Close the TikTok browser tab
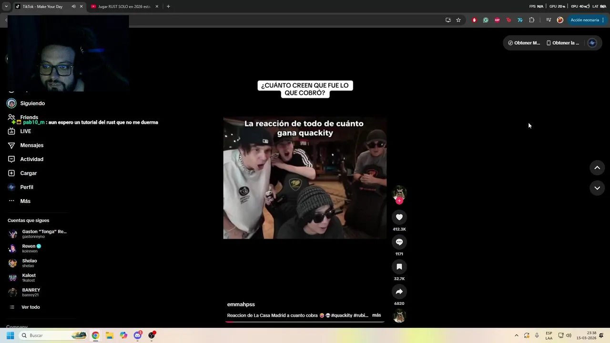 [x=81, y=7]
